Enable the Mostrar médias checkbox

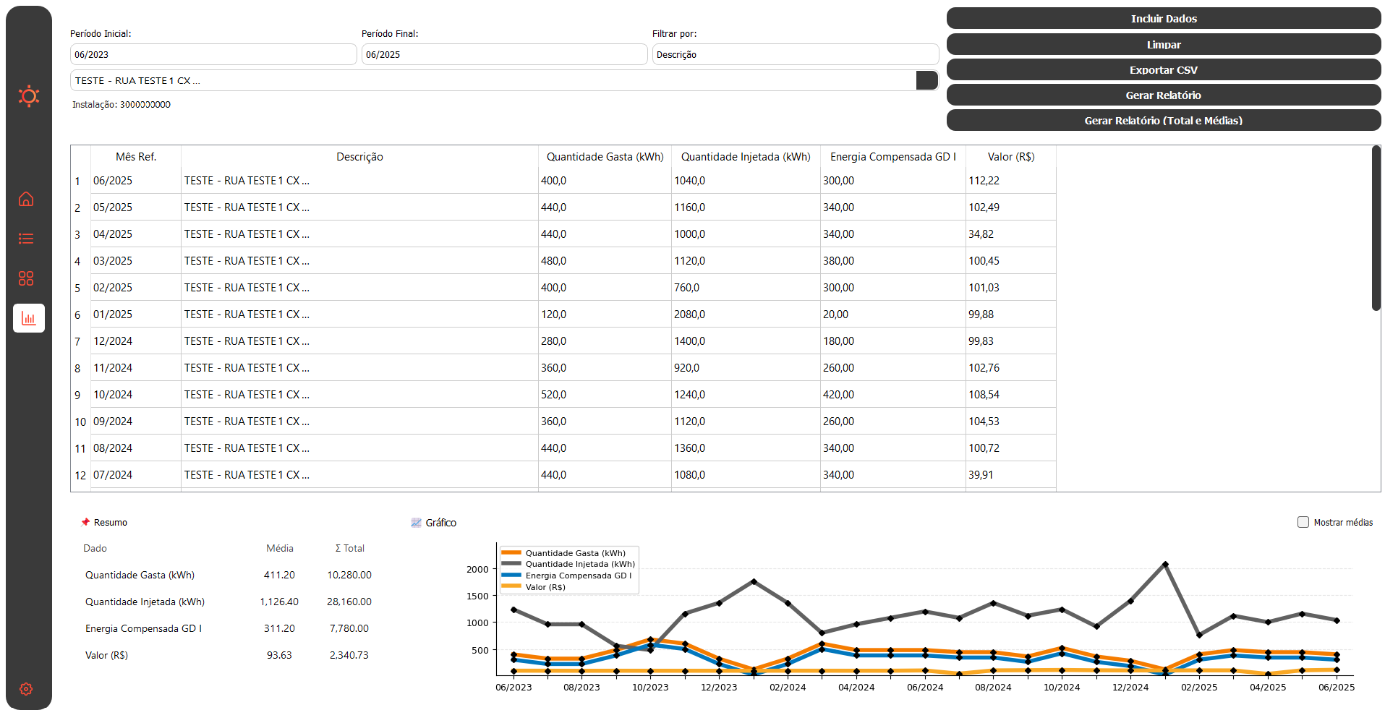(x=1303, y=522)
